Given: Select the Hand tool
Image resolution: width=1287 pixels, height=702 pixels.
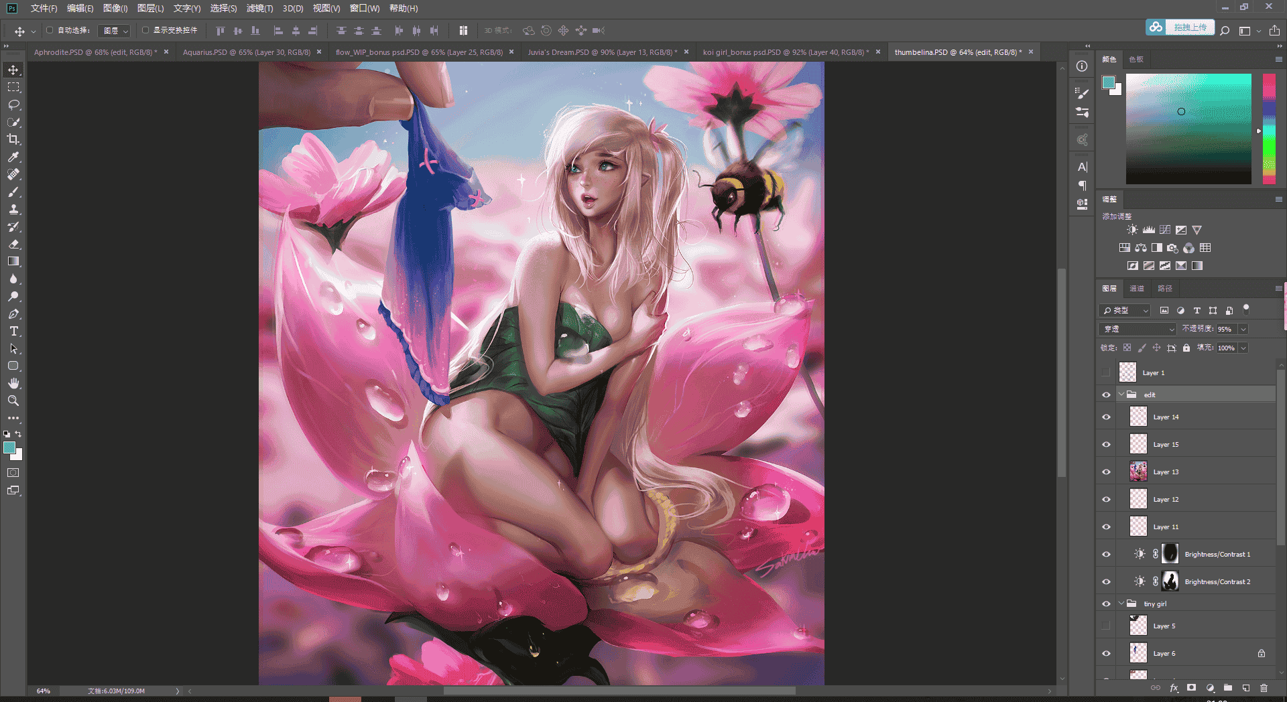Looking at the screenshot, I should [x=13, y=383].
